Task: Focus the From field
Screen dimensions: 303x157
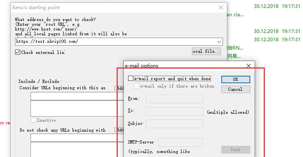Action: (x=174, y=99)
